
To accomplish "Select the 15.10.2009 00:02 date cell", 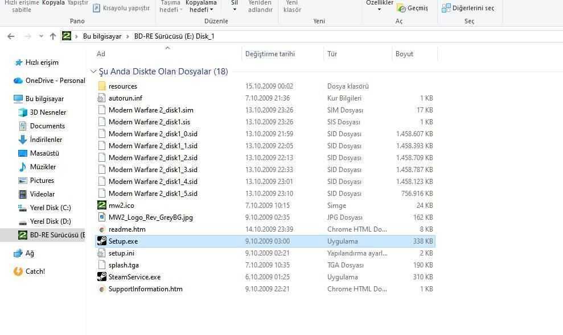I will tap(269, 86).
